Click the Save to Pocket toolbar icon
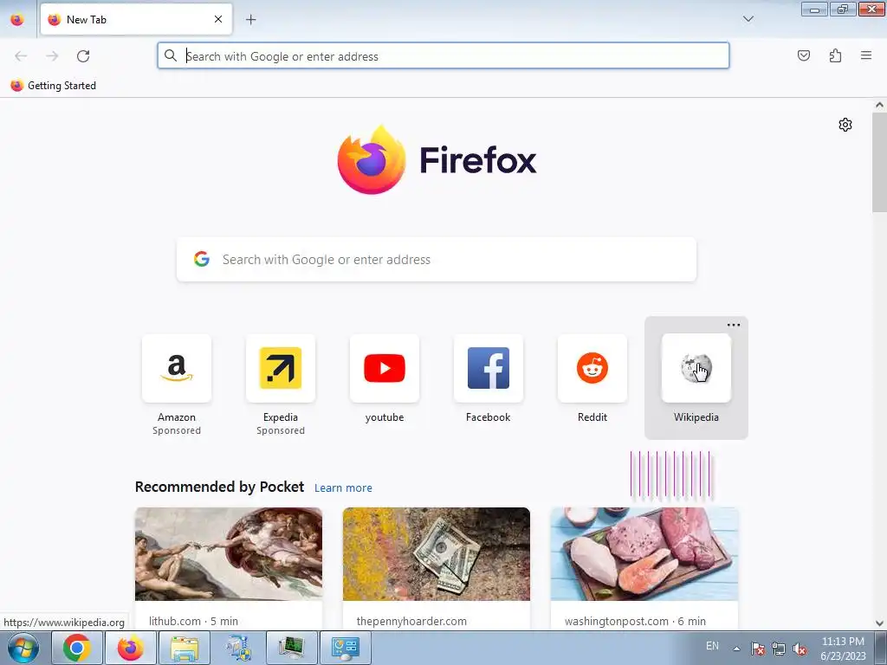The height and width of the screenshot is (665, 887). click(804, 55)
